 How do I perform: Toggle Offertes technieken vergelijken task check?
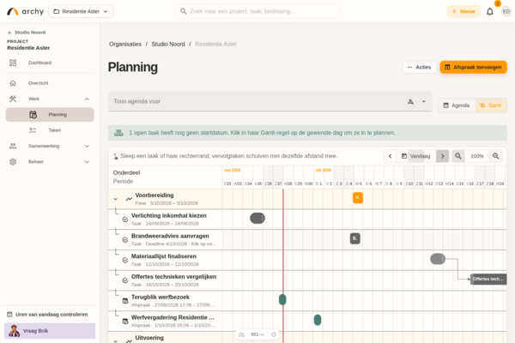point(125,280)
